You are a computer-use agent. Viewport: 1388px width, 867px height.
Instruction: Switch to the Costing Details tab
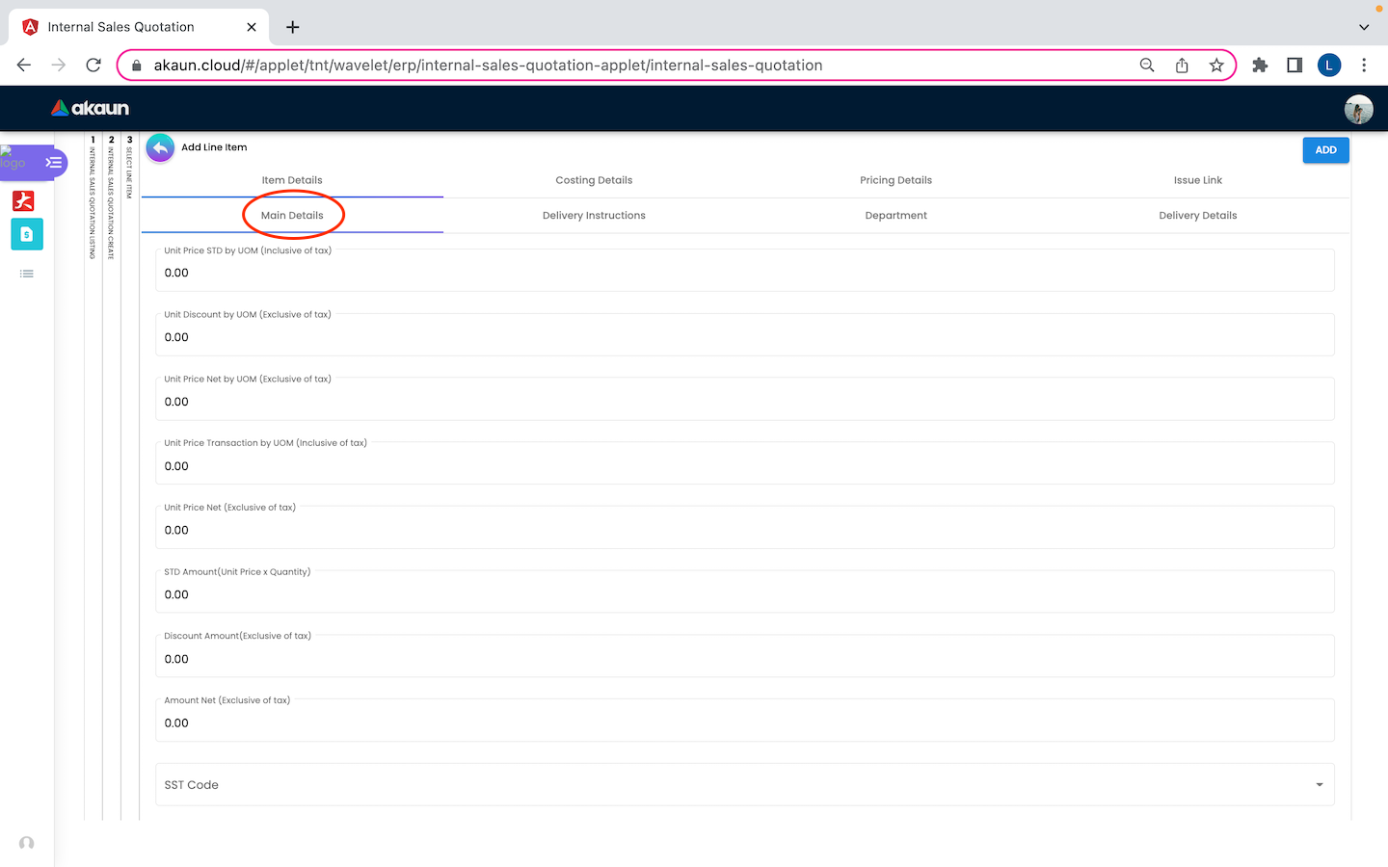pos(594,180)
